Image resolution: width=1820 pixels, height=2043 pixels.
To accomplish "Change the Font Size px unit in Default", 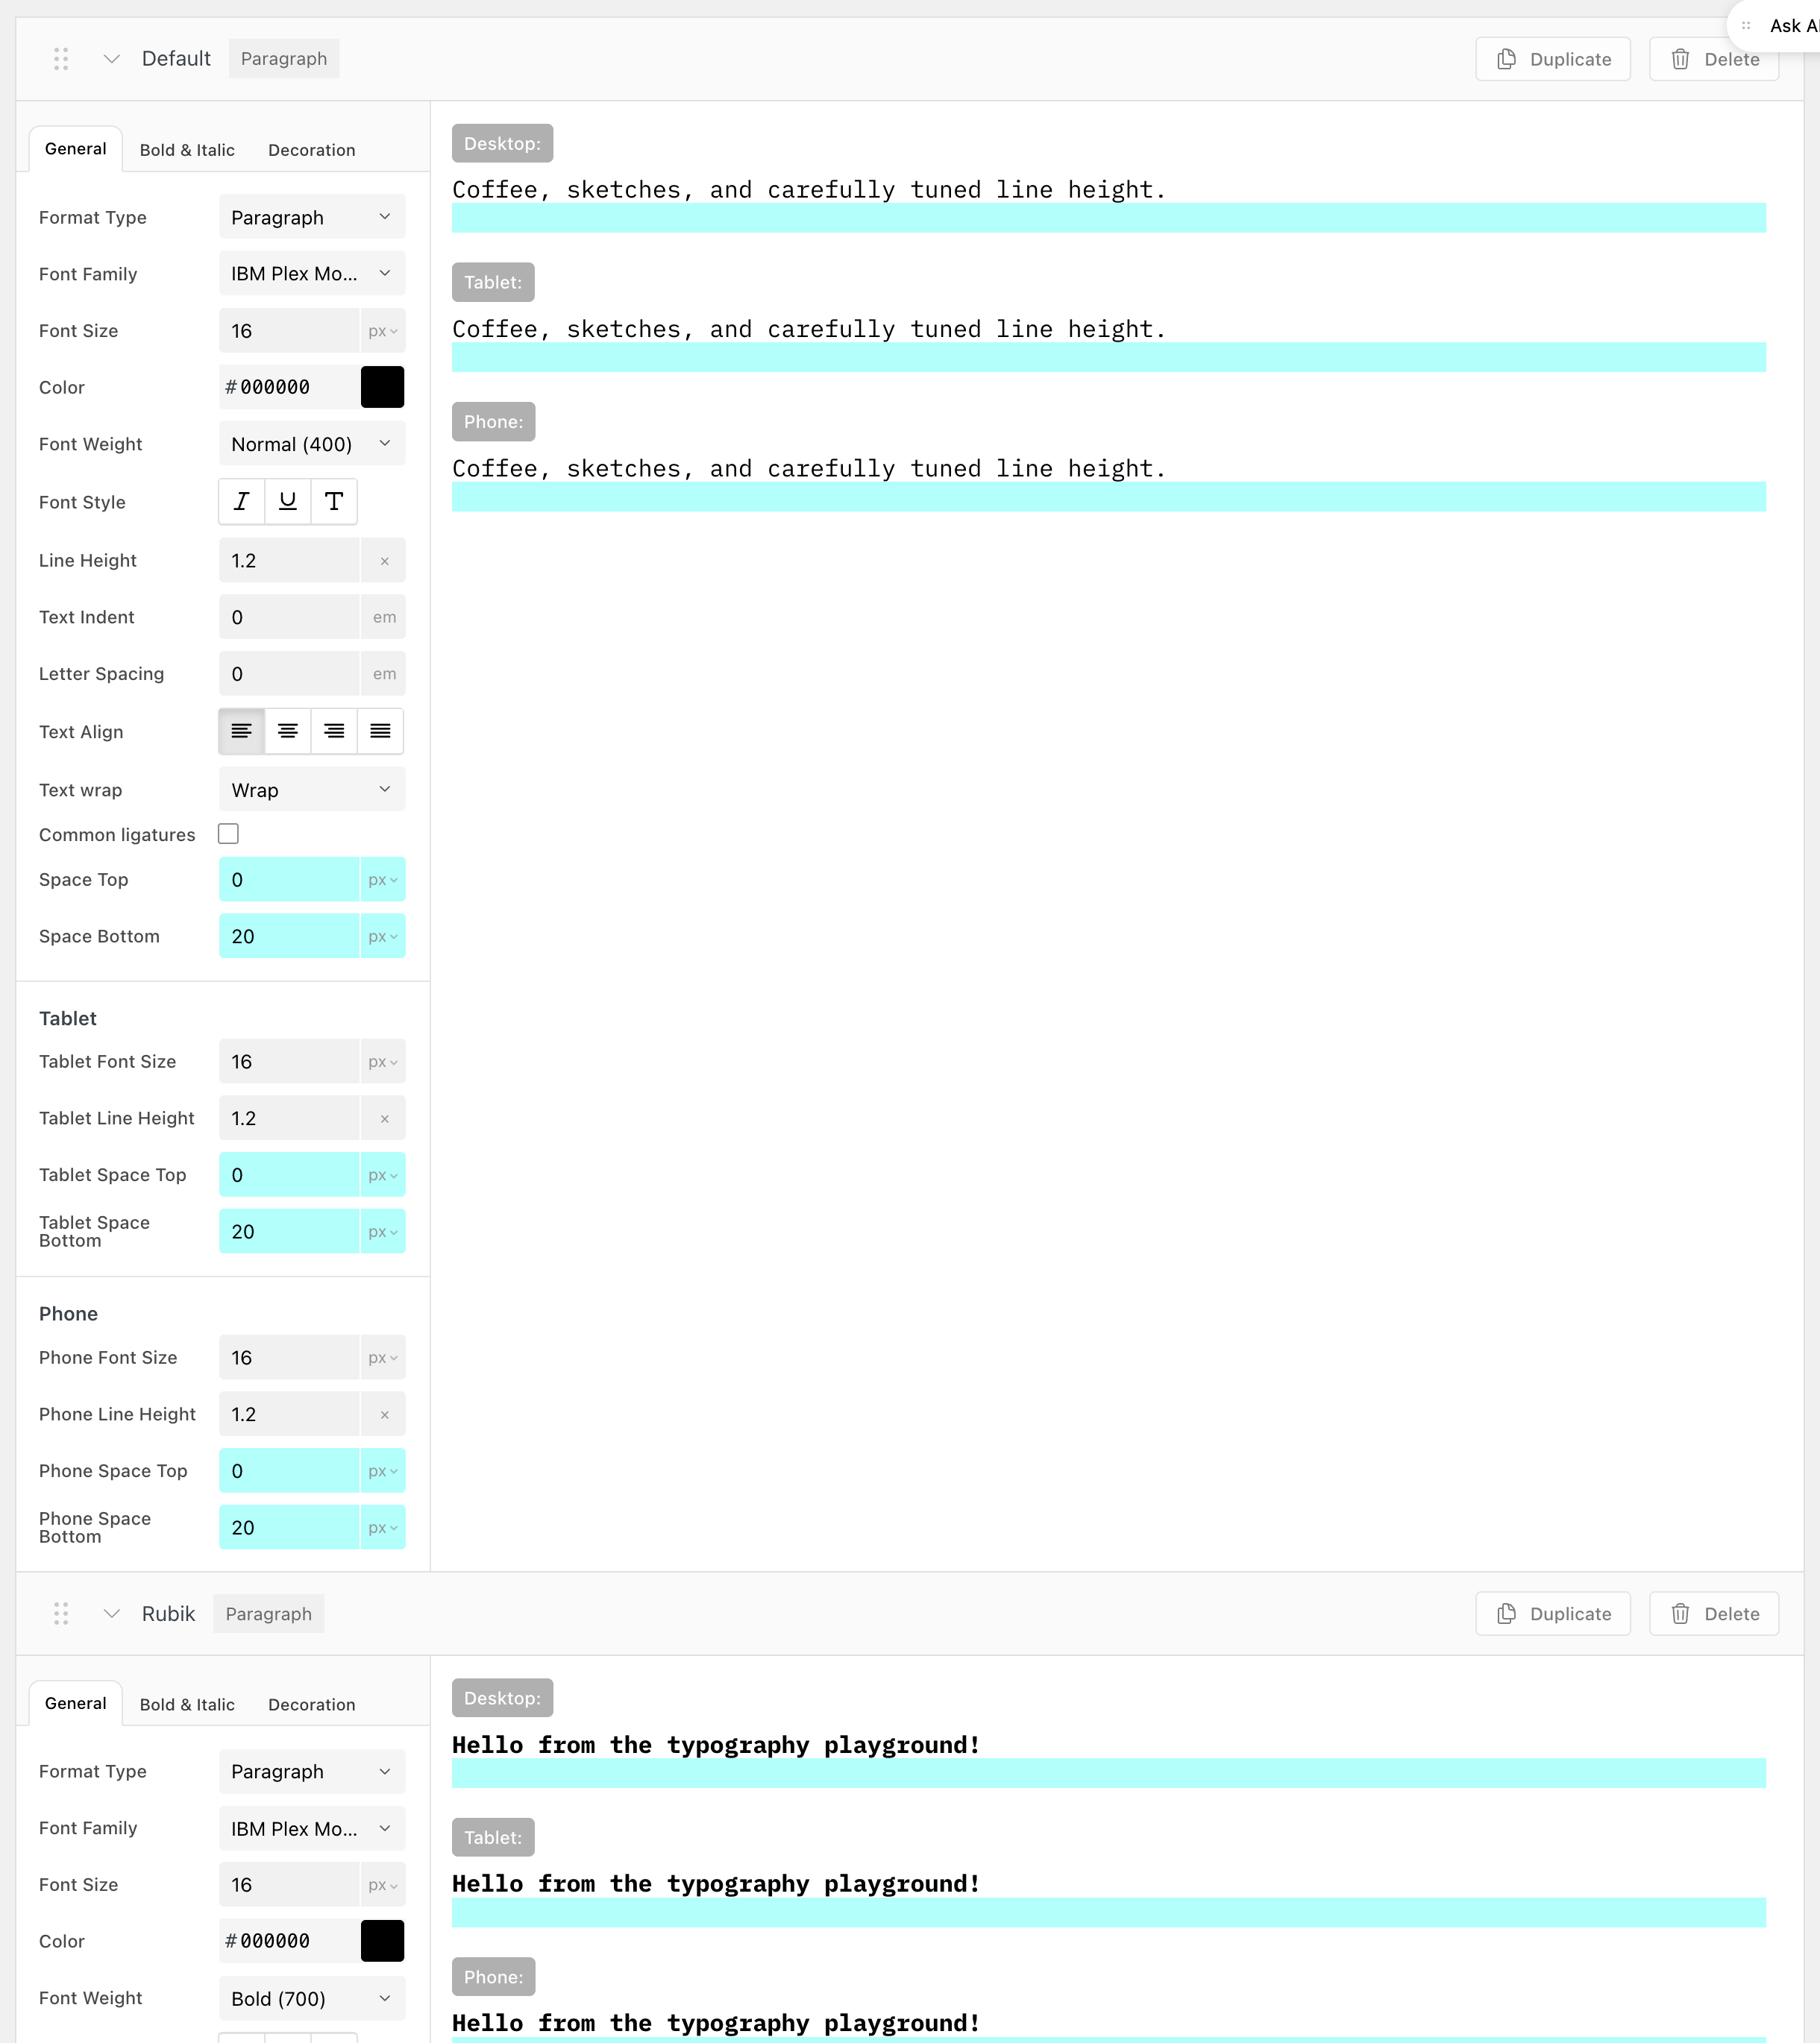I will click(383, 331).
